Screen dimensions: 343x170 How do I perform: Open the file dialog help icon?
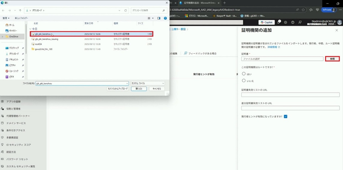click(x=166, y=18)
